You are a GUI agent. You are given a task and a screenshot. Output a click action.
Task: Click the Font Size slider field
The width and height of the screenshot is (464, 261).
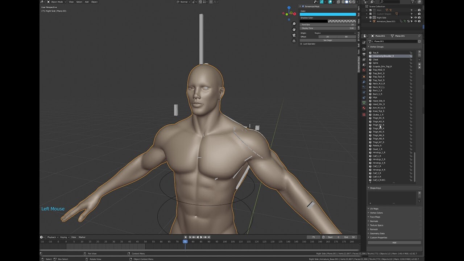coord(328,25)
